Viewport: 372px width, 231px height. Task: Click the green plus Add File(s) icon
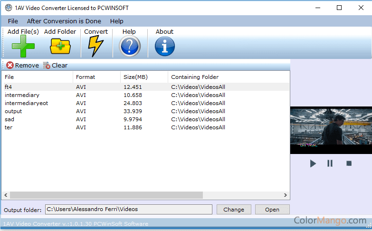click(23, 46)
